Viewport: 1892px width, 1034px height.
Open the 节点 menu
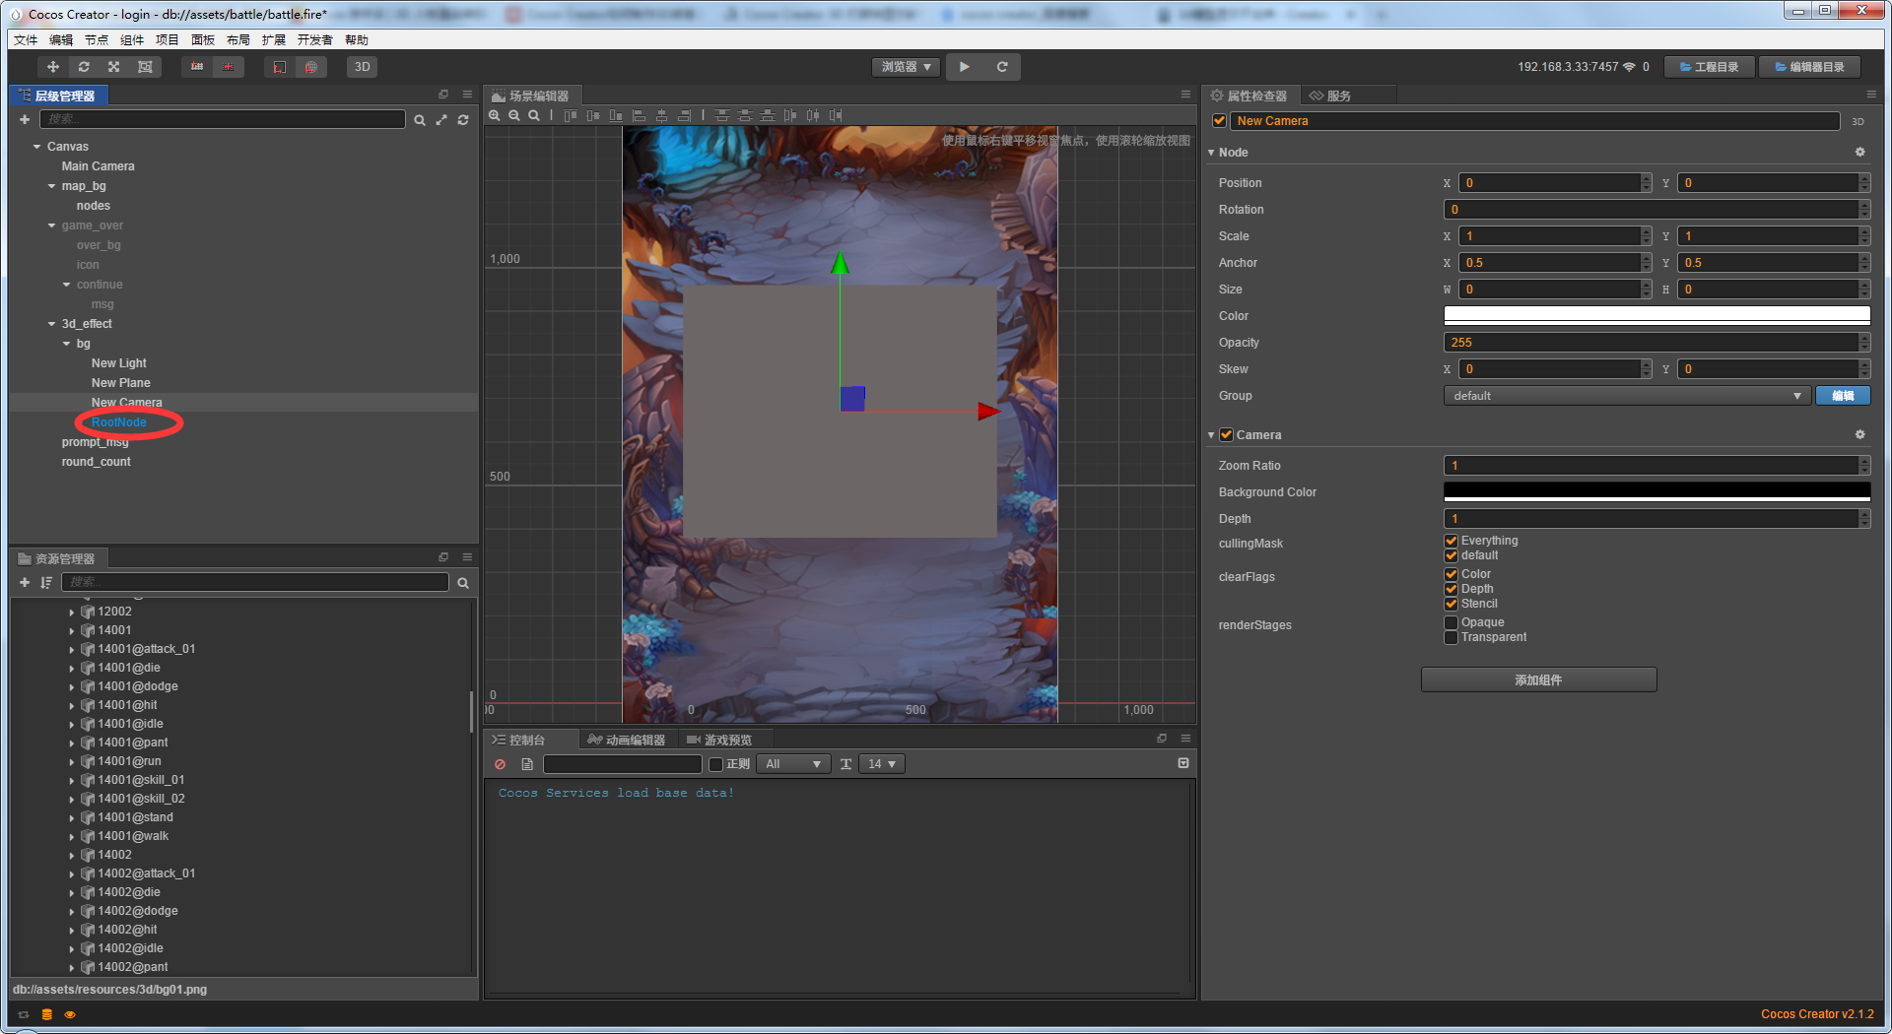[x=97, y=40]
